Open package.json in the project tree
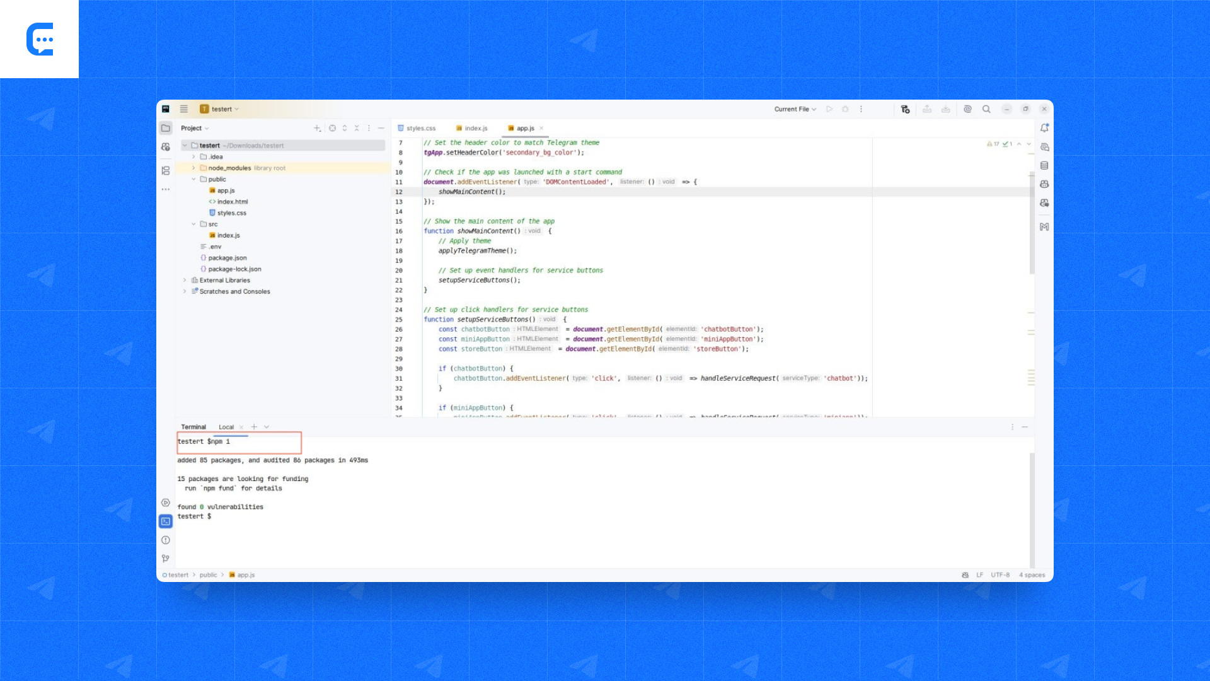 (228, 258)
